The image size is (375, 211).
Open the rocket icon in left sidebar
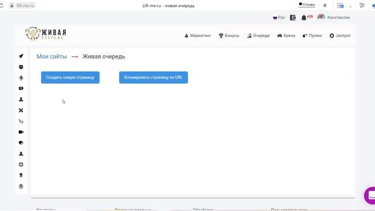[21, 56]
